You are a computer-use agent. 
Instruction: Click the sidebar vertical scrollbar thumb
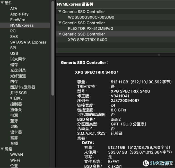coord(53,48)
